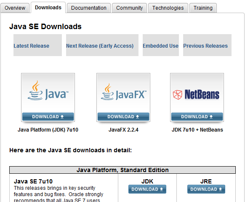This screenshot has height=202, width=245.
Task: Click 'Here are the Java SE downloads in detail:' text
Action: (71, 150)
